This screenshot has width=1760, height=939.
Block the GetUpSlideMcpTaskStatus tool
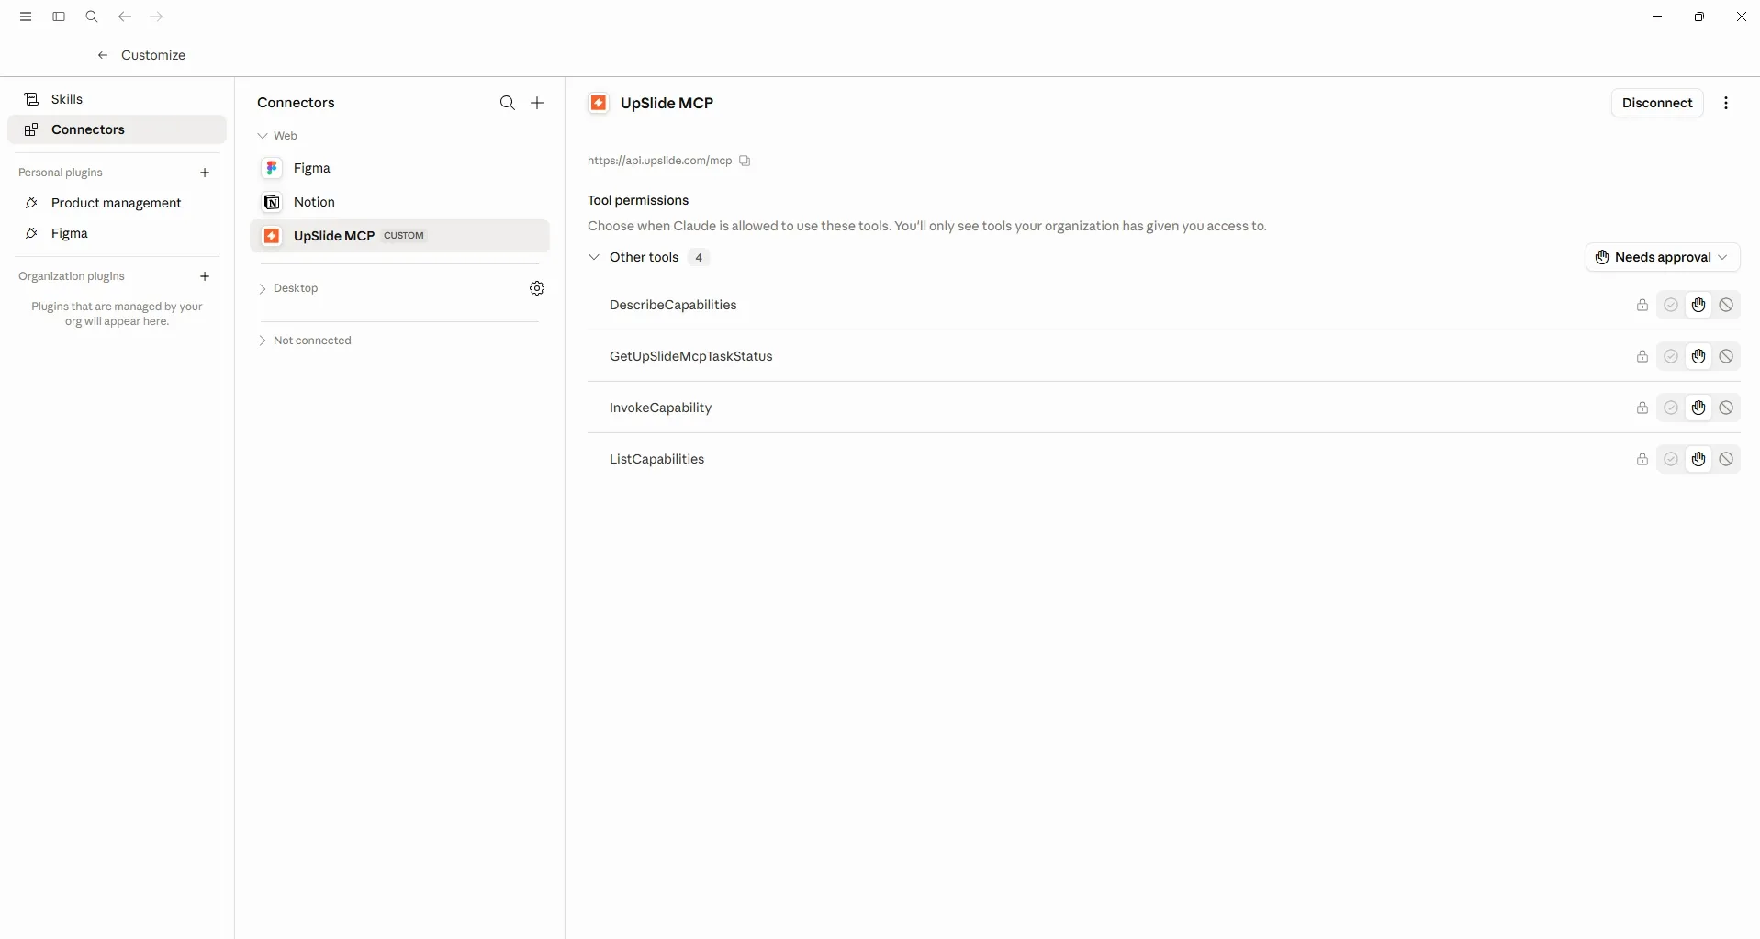click(x=1726, y=356)
